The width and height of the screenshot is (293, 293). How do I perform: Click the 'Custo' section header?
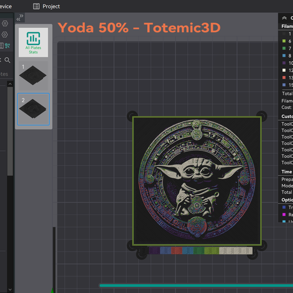point(287,116)
